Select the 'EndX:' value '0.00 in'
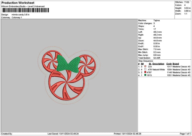 point(156,43)
